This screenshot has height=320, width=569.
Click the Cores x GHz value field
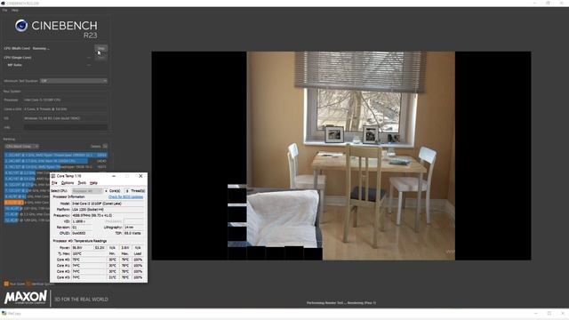coord(66,108)
